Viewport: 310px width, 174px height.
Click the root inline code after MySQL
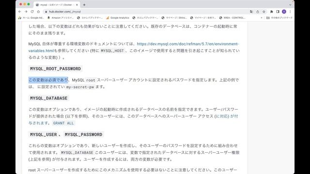91,80
